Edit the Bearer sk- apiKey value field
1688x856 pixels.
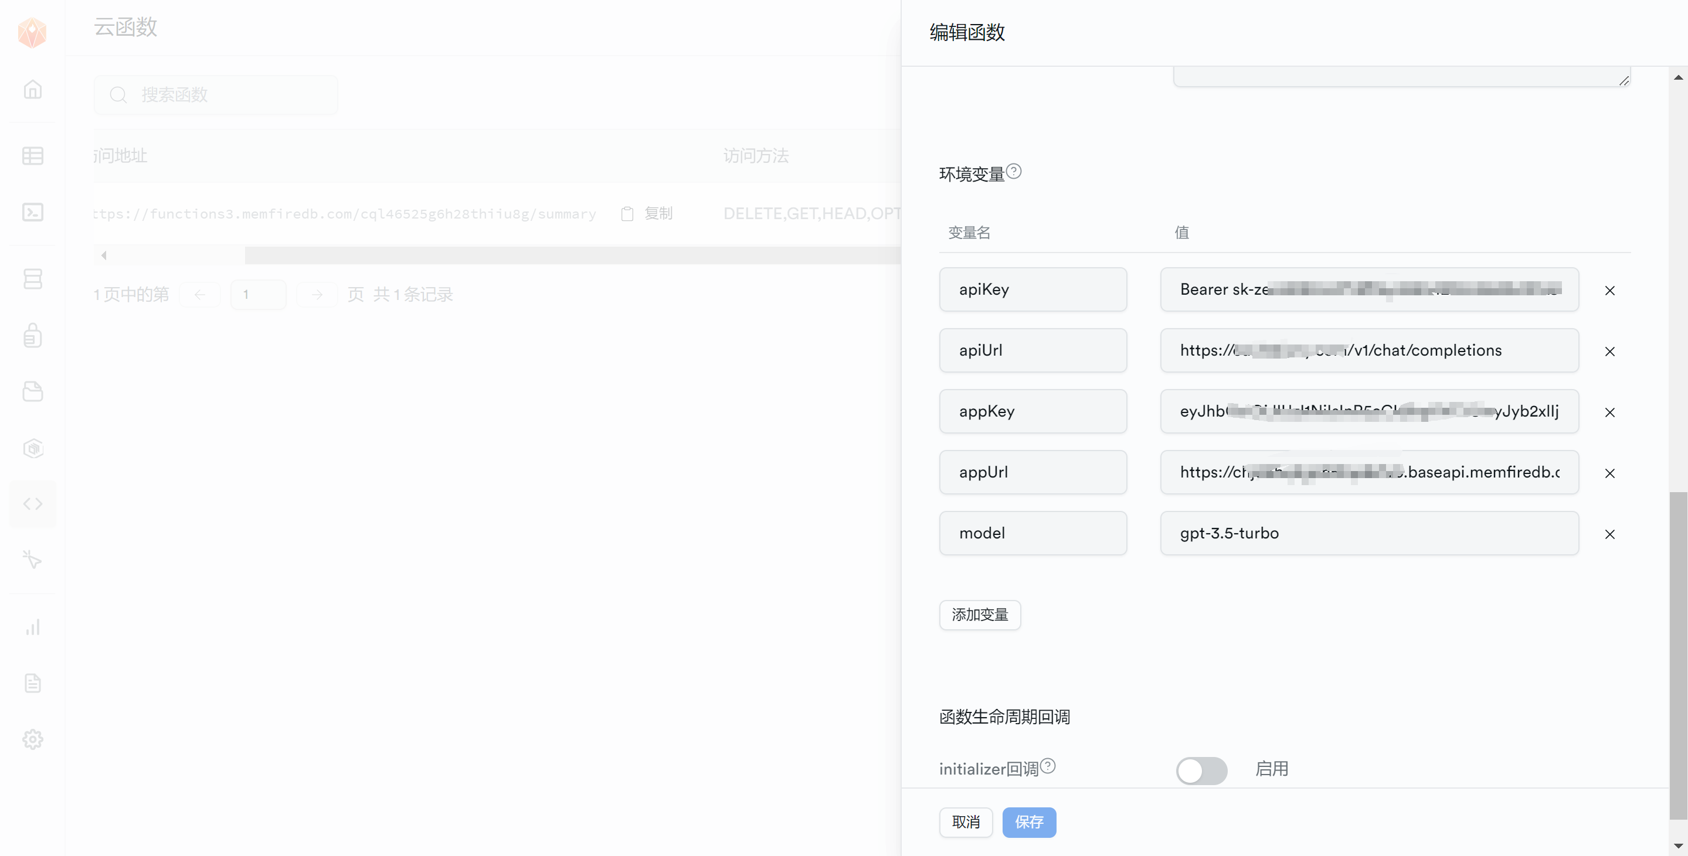(x=1369, y=289)
